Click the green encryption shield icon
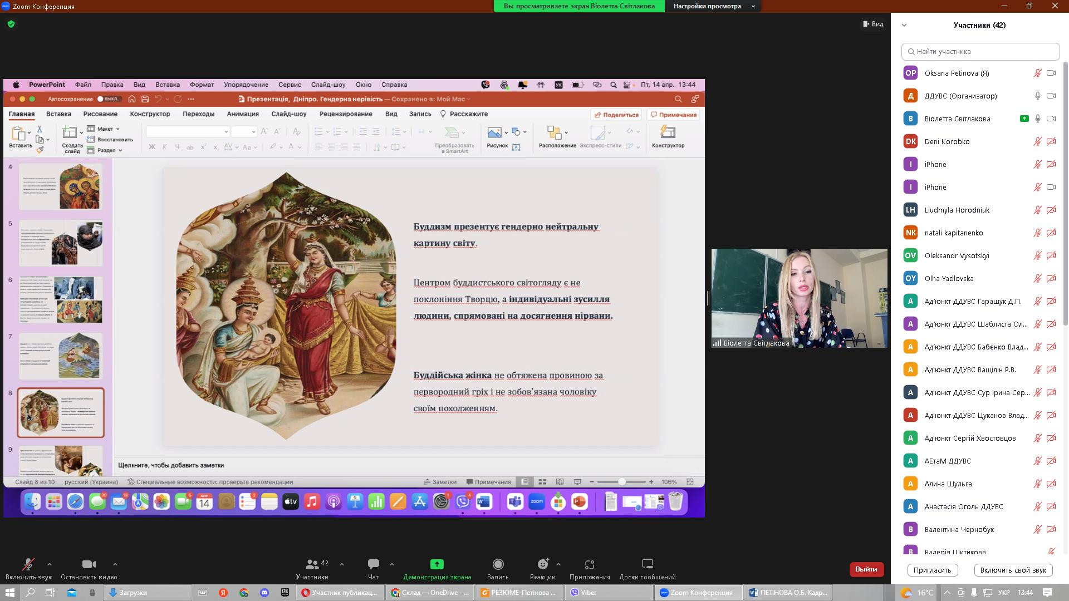Viewport: 1069px width, 601px height. (11, 24)
